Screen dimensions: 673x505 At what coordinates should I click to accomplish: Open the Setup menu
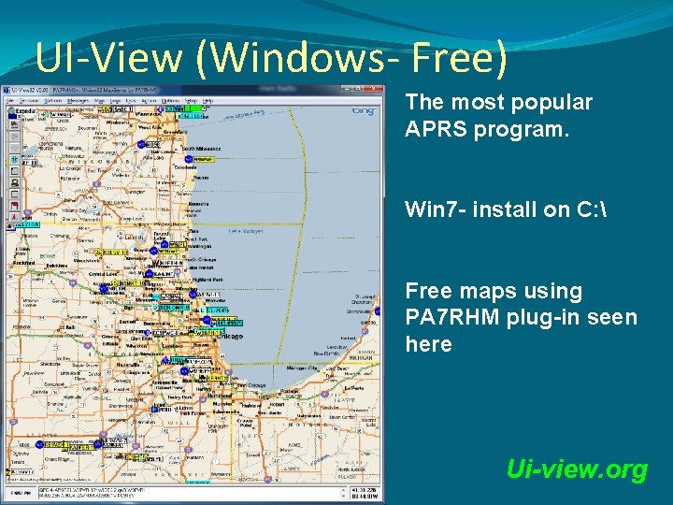coord(191,101)
